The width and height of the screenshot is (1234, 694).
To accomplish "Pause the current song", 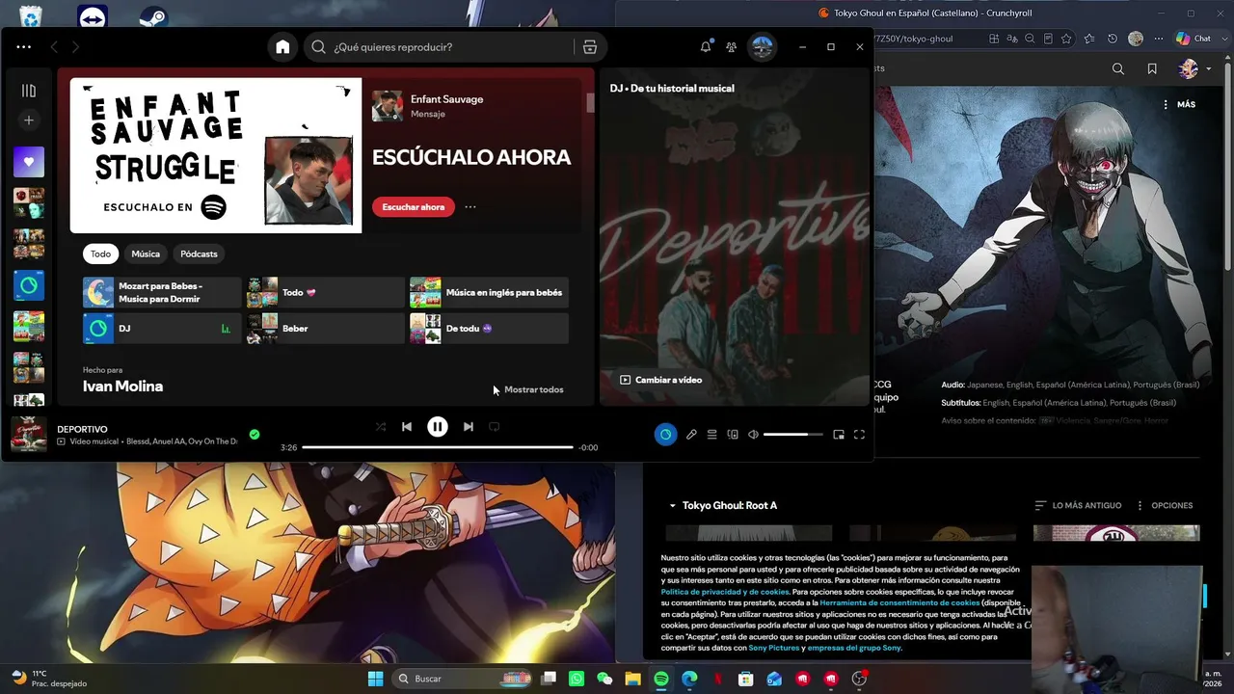I will [438, 426].
